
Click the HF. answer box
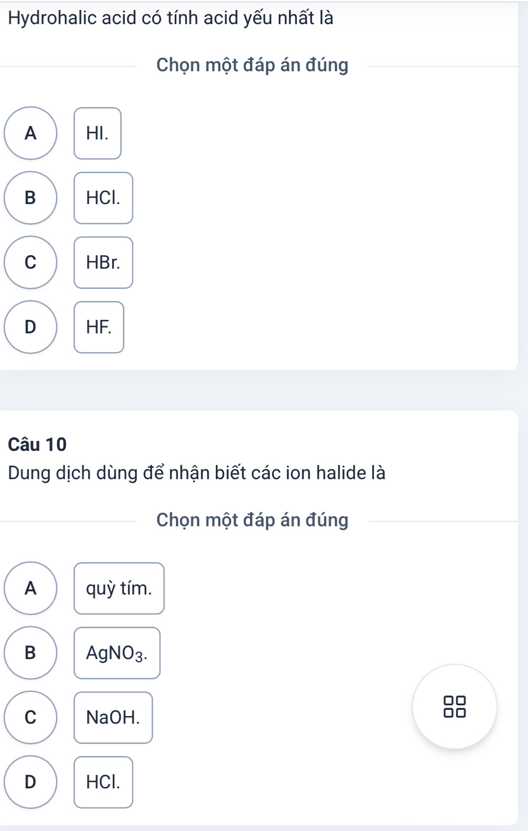(x=99, y=327)
